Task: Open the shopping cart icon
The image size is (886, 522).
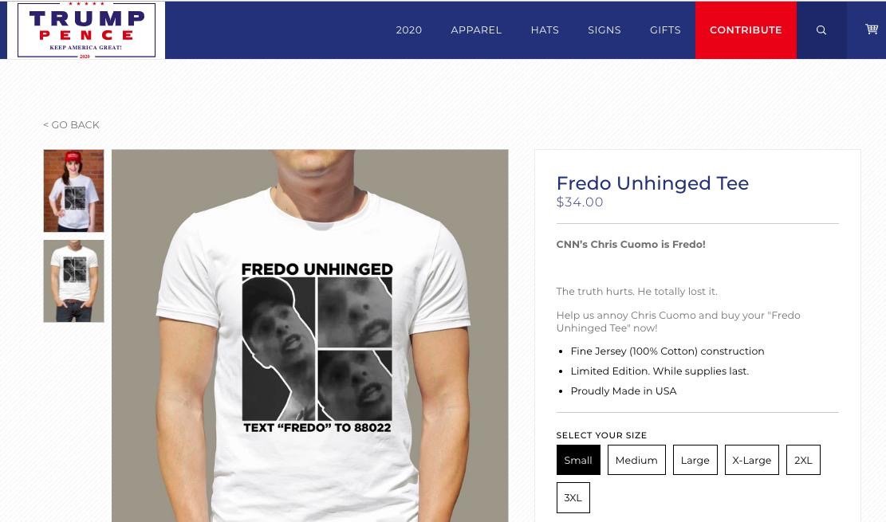Action: click(872, 29)
